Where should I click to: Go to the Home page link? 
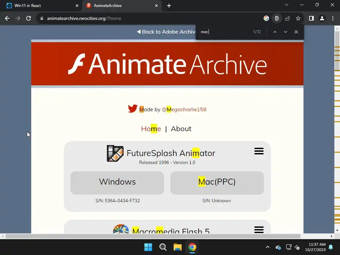[x=151, y=128]
